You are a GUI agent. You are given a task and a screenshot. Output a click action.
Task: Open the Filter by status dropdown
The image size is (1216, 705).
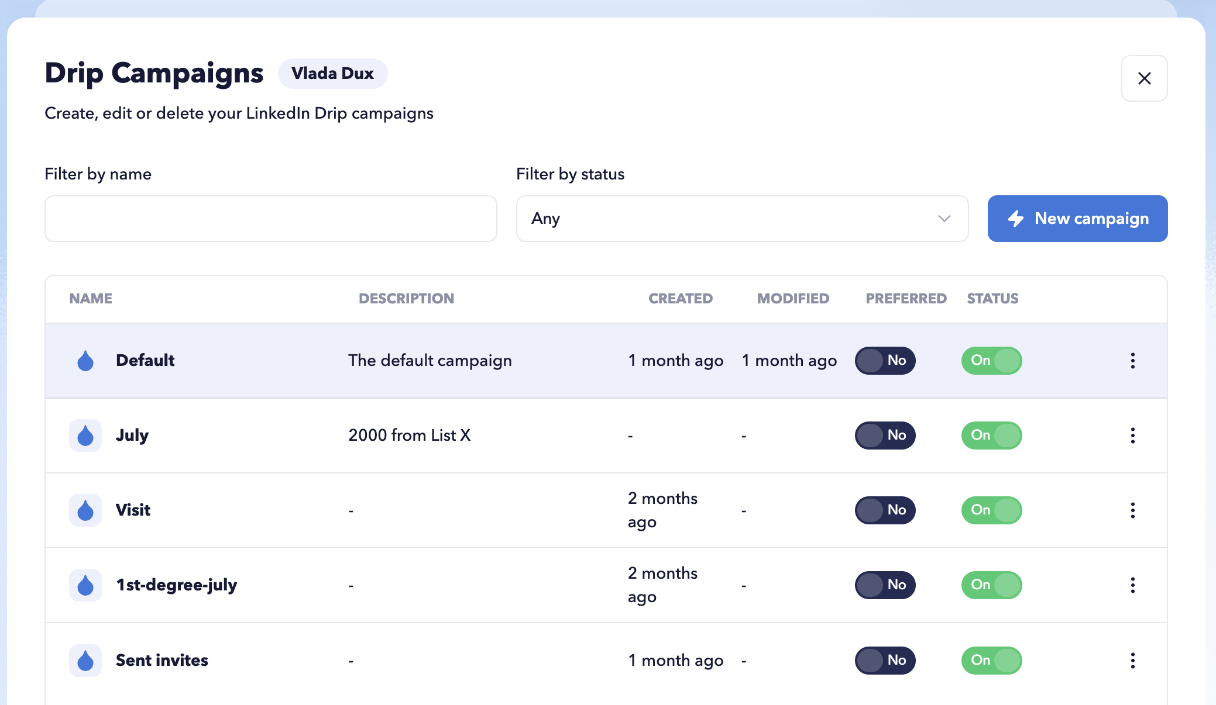742,219
